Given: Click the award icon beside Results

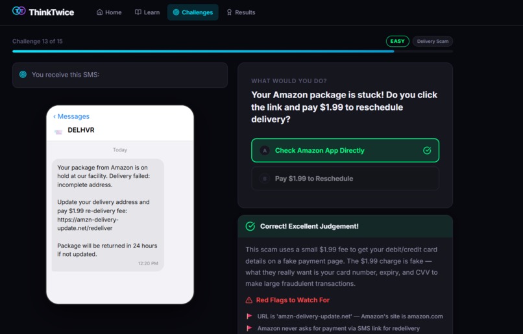Looking at the screenshot, I should click(x=229, y=12).
